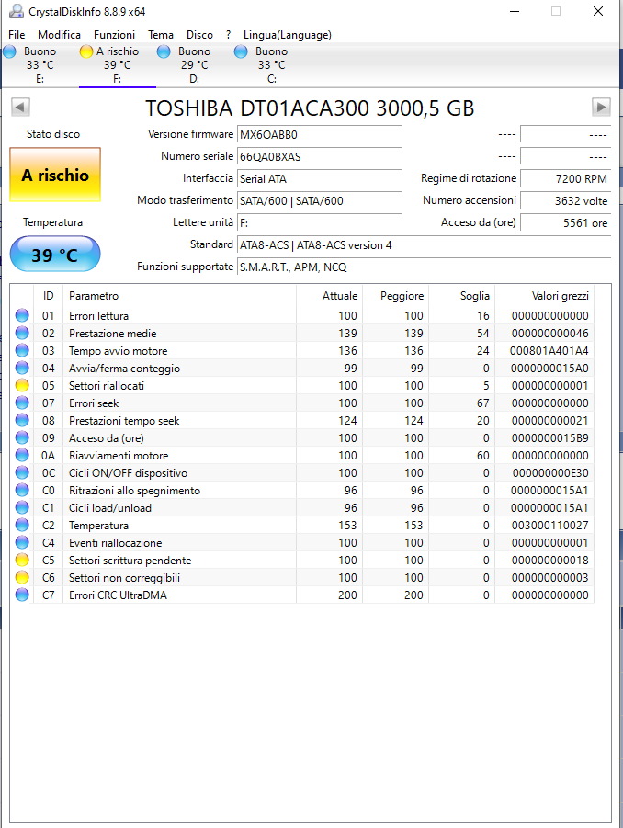This screenshot has height=828, width=623.
Task: Click raw value 000000000018
Action: click(549, 561)
